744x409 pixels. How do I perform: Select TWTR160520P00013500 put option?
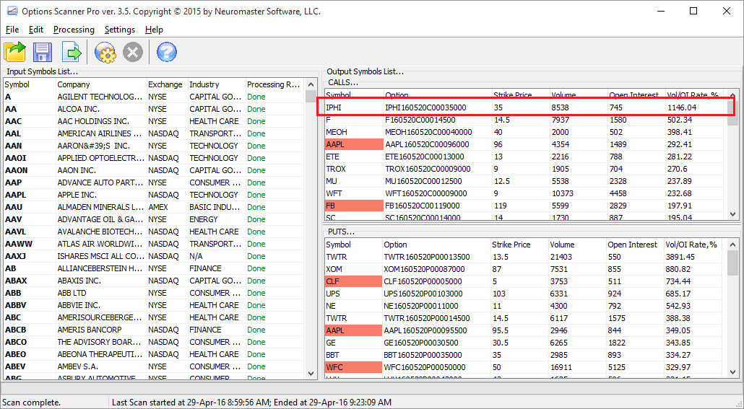(427, 257)
